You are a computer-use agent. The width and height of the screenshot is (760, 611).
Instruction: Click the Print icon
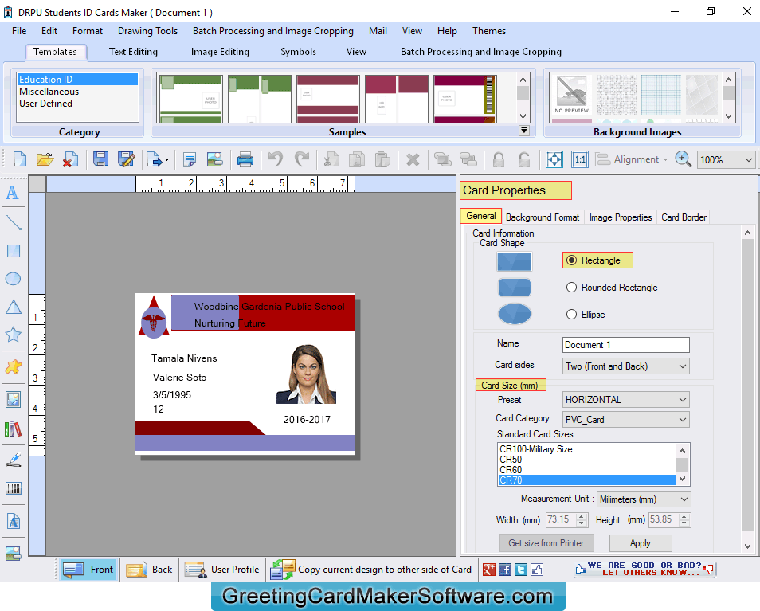(245, 159)
